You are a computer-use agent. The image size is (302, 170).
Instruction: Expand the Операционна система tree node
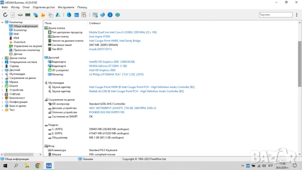[x=2, y=62]
